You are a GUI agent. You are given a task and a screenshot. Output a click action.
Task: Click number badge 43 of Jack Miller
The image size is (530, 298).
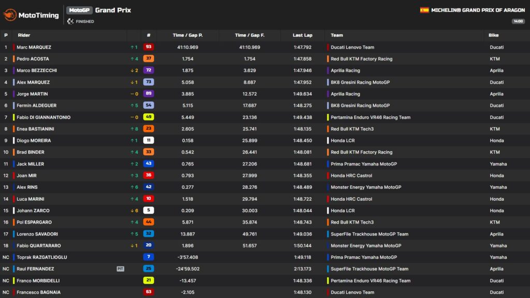[149, 163]
